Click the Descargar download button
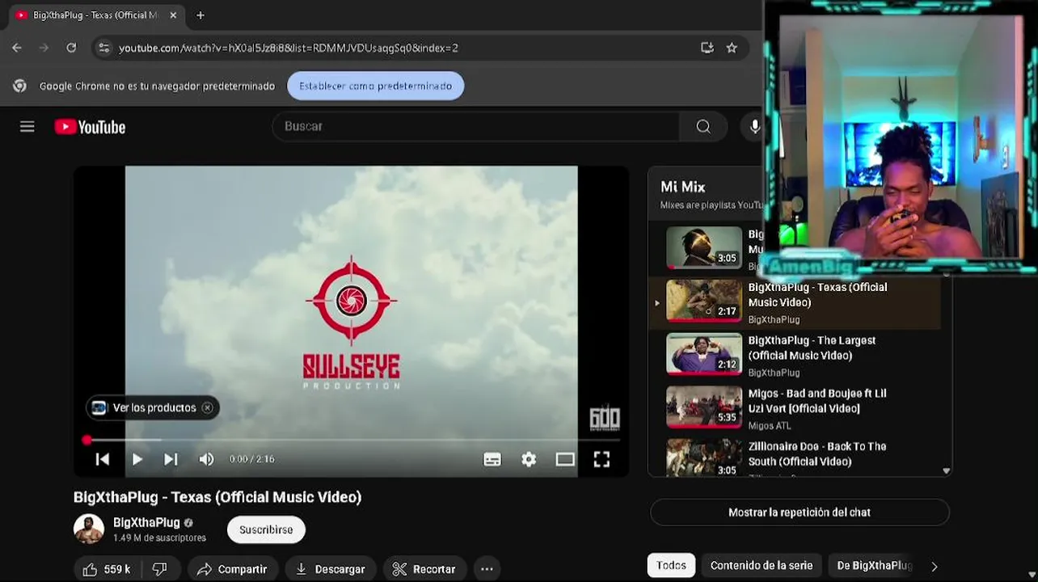This screenshot has height=582, width=1038. coord(330,569)
